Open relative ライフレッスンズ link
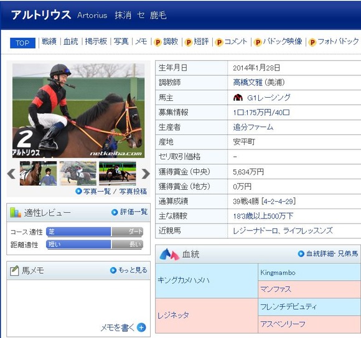The height and width of the screenshot is (338, 361). tap(307, 230)
